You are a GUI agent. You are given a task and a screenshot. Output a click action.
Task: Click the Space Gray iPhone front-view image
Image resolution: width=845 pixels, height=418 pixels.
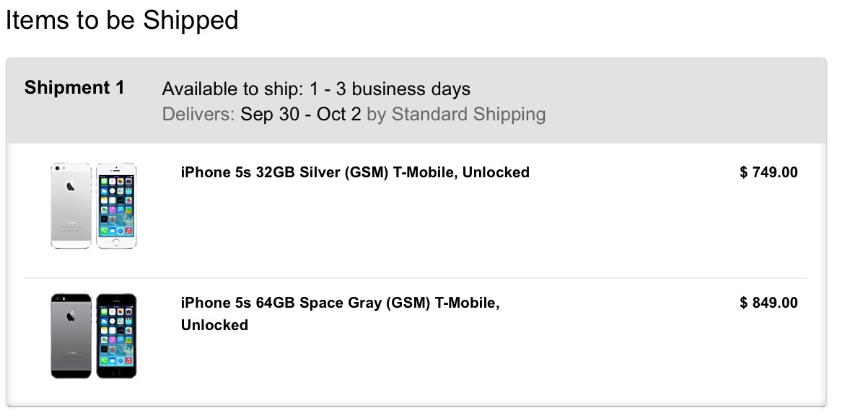(117, 336)
